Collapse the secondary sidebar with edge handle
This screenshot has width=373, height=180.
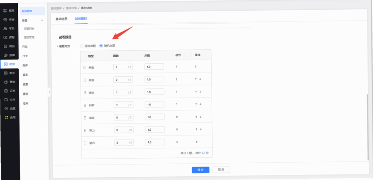49,92
